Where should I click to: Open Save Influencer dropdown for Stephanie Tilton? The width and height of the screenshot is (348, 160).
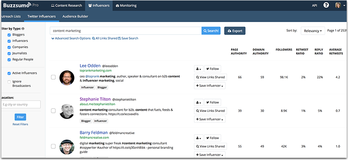[210, 119]
